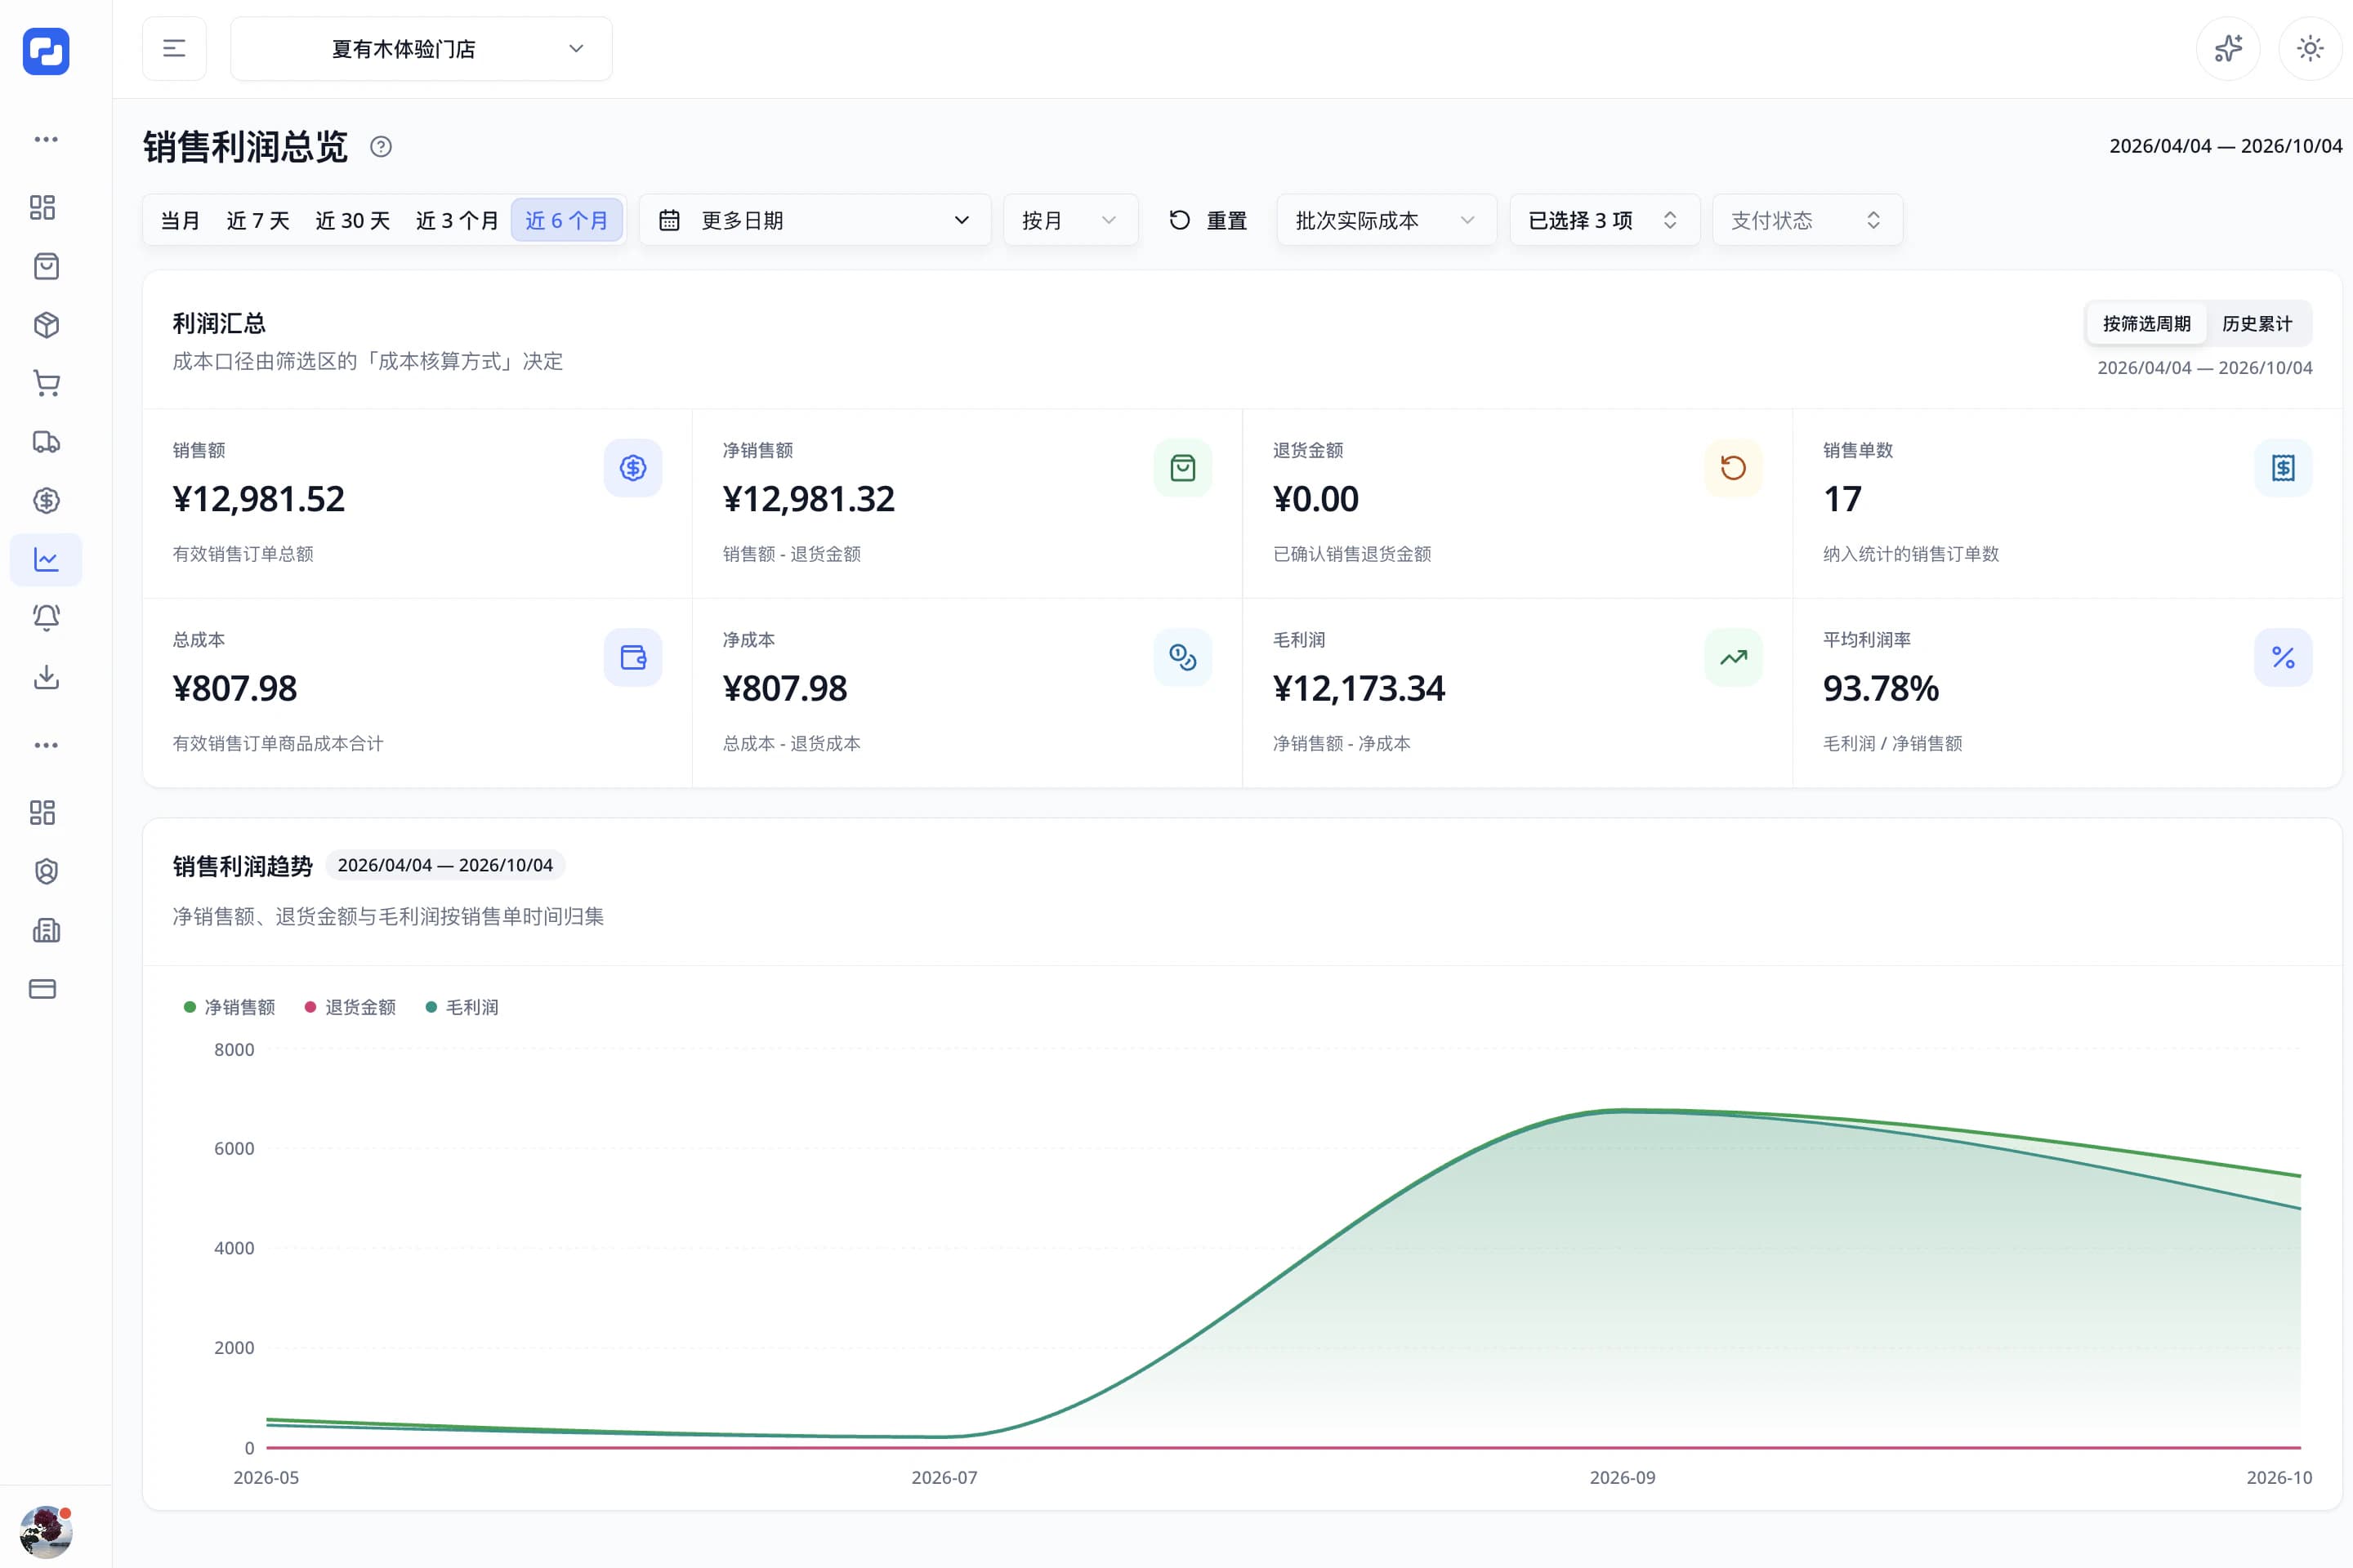This screenshot has height=1568, width=2353.
Task: Select the 当月 date range tab
Action: point(180,220)
